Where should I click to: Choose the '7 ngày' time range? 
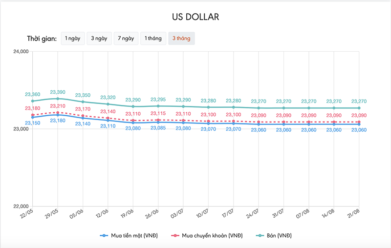click(126, 38)
